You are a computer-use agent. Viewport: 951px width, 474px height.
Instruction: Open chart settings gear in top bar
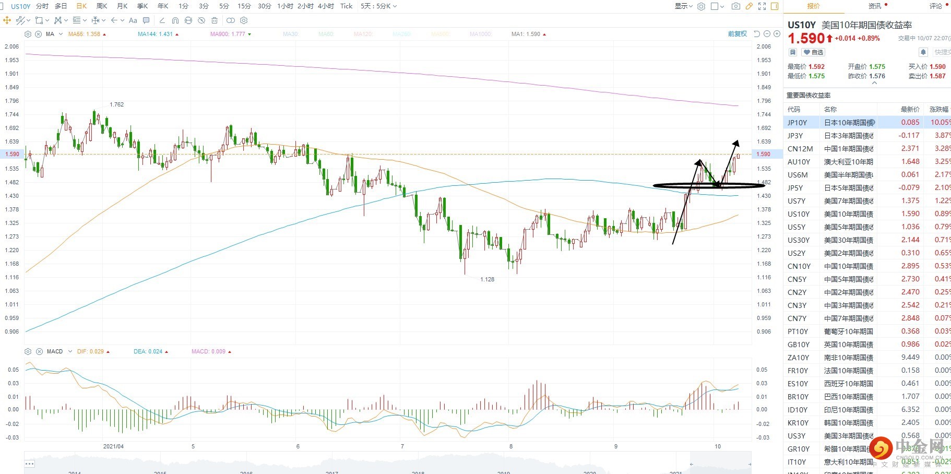tap(701, 6)
